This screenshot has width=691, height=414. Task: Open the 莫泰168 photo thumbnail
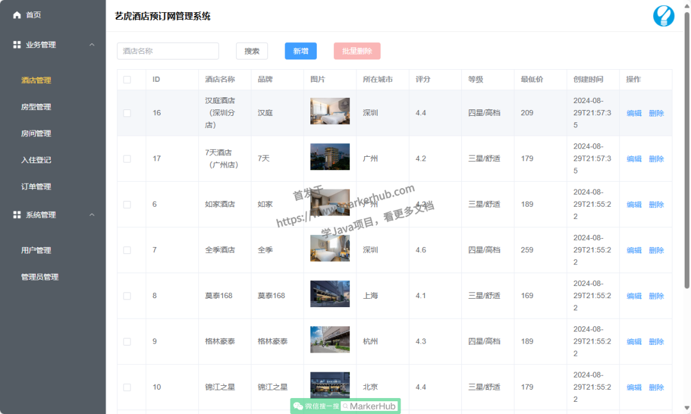coord(330,294)
